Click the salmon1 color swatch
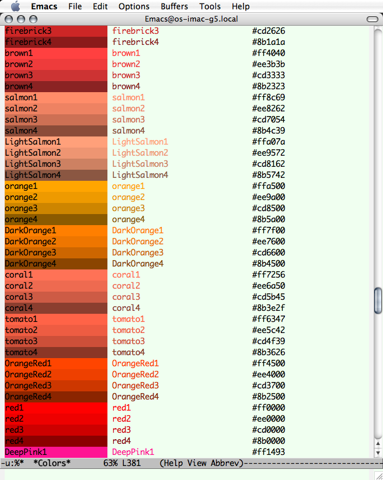Screen dimensions: 383x480 click(56, 97)
